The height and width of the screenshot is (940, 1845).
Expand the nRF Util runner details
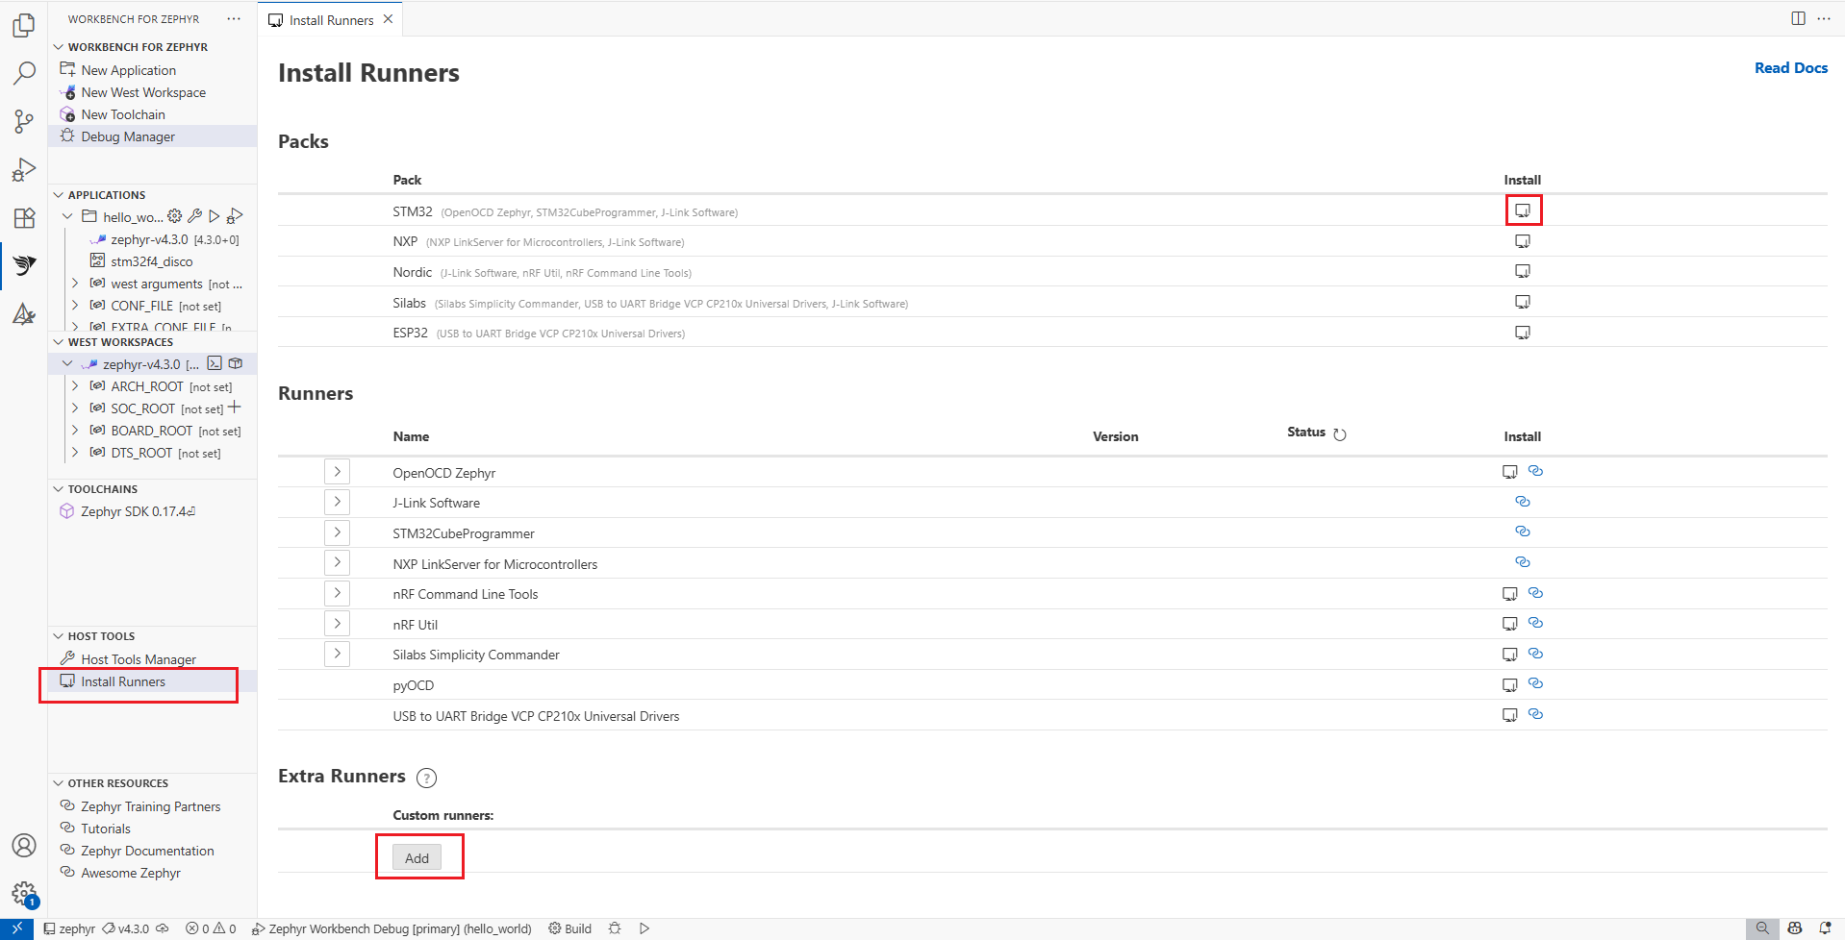(x=337, y=624)
